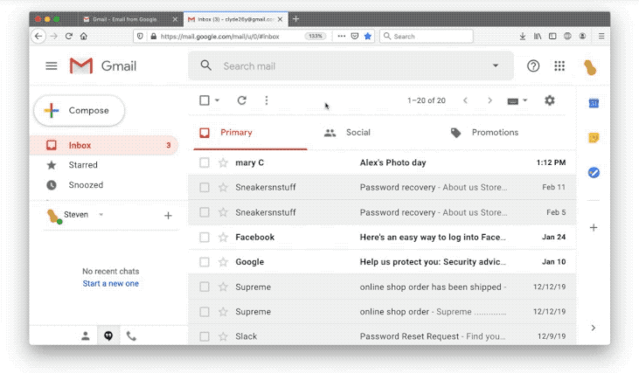Viewport: 639px width, 373px height.
Task: Open a new browser tab
Action: pyautogui.click(x=295, y=18)
